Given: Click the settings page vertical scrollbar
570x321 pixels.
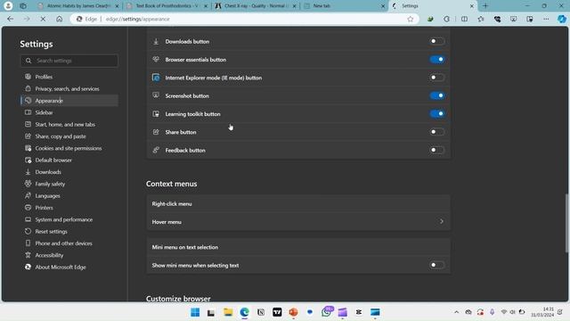Looking at the screenshot, I should pos(566,223).
